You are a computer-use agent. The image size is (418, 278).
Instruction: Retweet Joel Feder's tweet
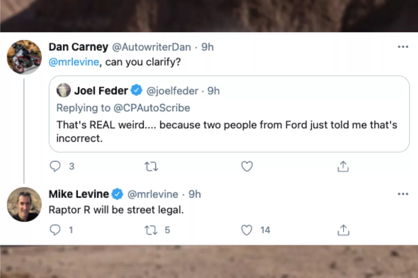[151, 166]
